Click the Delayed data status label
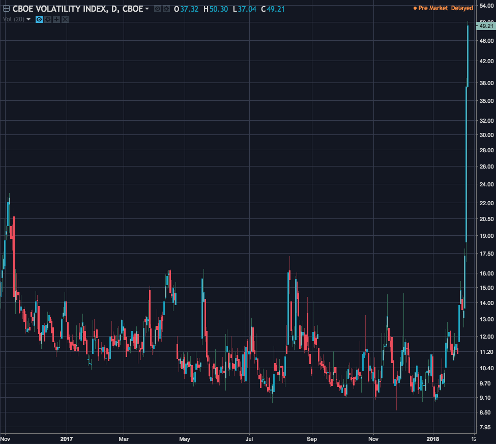This screenshot has height=444, width=496. [462, 8]
